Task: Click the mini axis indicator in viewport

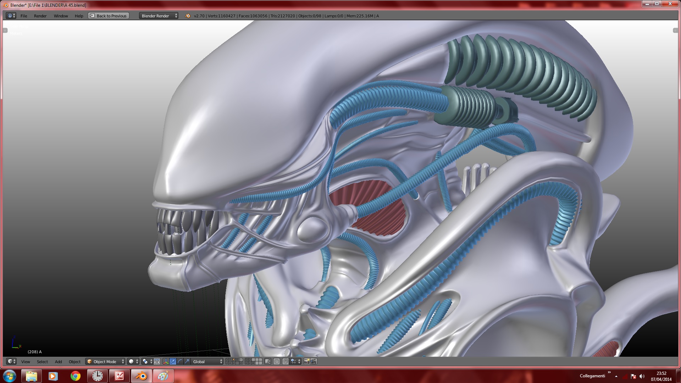Action: [16, 343]
